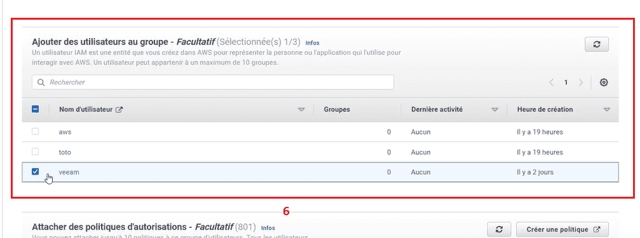Viewport: 640px width, 238px height.
Task: Sort by Dernière activité column arrow
Action: [495, 110]
